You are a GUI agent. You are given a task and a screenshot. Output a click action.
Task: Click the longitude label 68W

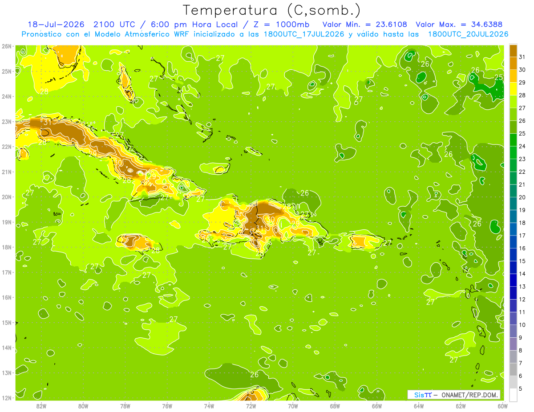pos(335,406)
